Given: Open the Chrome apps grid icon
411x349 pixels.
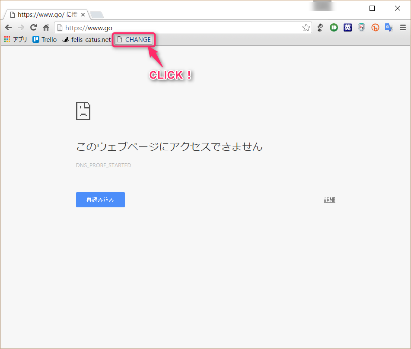Looking at the screenshot, I should (x=7, y=39).
